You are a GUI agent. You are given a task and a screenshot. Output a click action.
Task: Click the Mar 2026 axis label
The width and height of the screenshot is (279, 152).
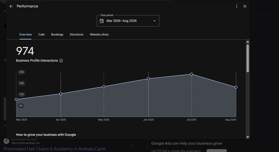click(22, 120)
